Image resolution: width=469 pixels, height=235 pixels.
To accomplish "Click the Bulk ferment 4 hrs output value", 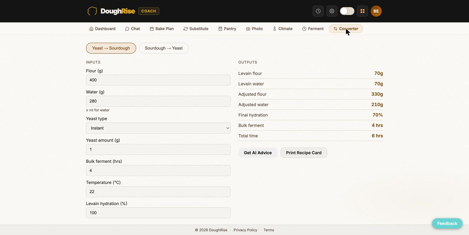I will click(x=377, y=125).
